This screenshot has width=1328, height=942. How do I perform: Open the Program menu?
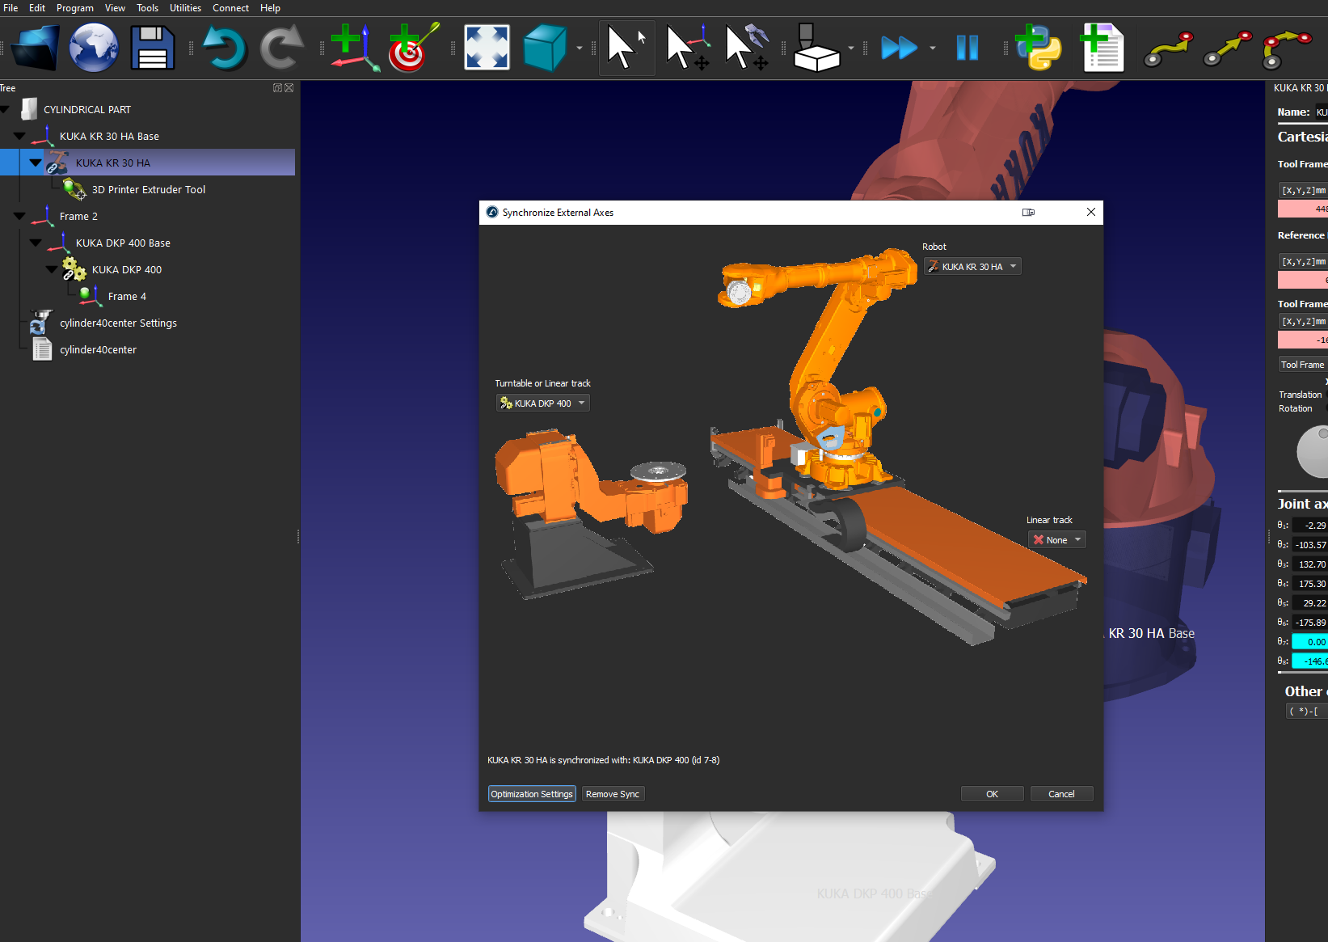(x=75, y=8)
